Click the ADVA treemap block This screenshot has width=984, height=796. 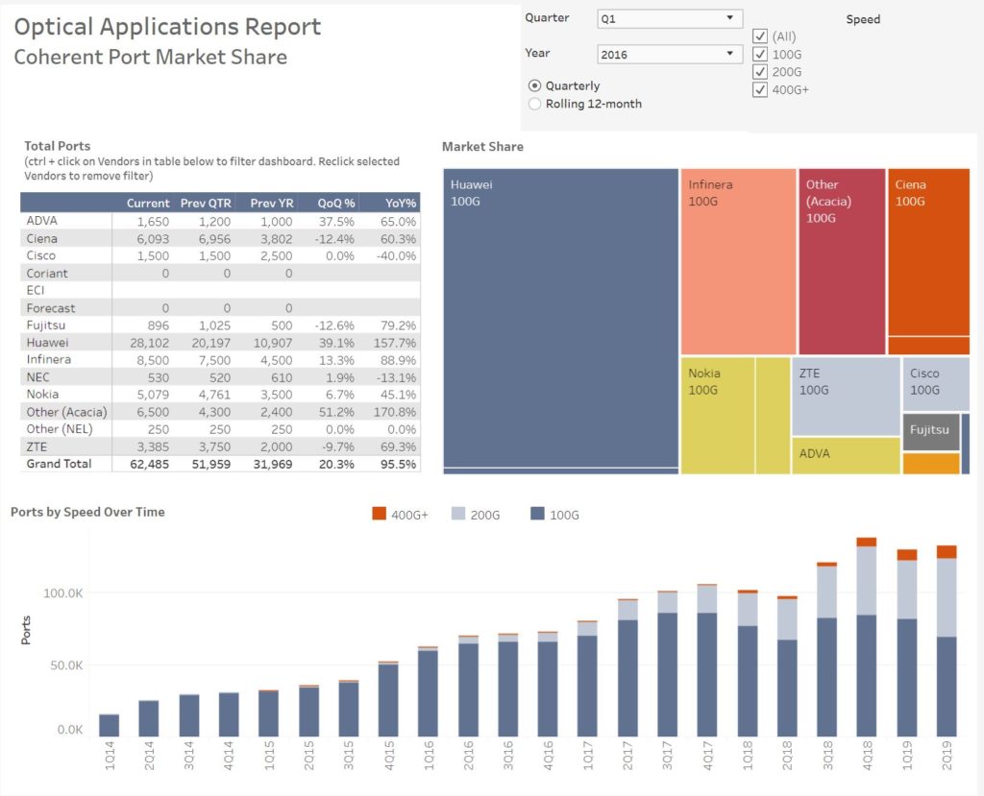coord(846,455)
